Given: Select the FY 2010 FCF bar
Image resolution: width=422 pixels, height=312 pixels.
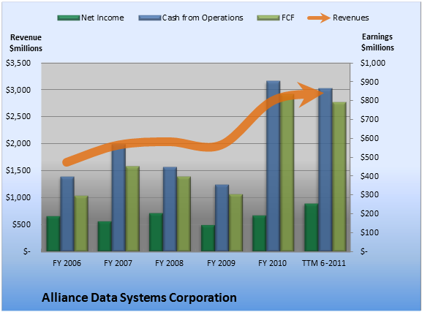Looking at the screenshot, I should point(287,172).
